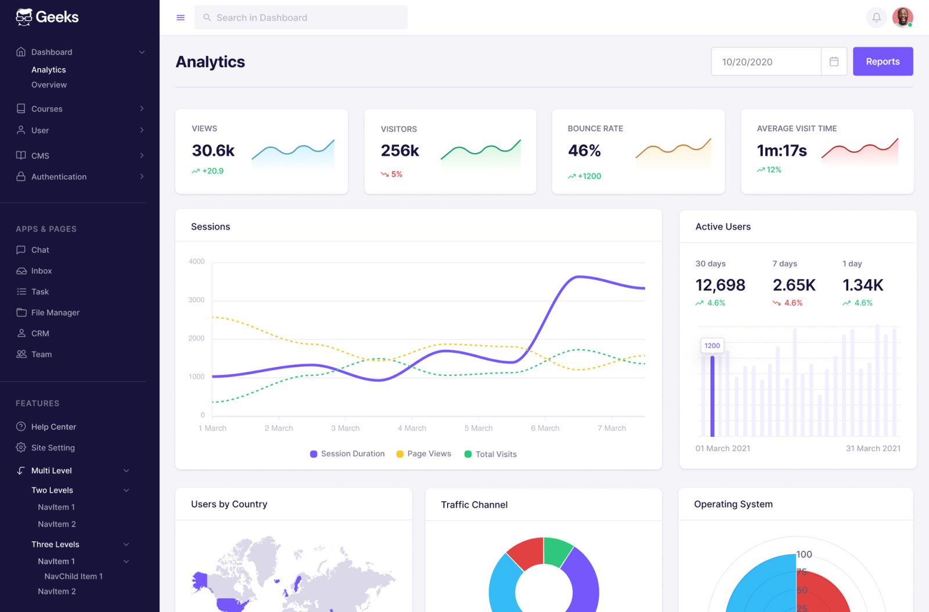Click the highlighted 1200 bar in Active Users
929x612 pixels.
coord(712,396)
